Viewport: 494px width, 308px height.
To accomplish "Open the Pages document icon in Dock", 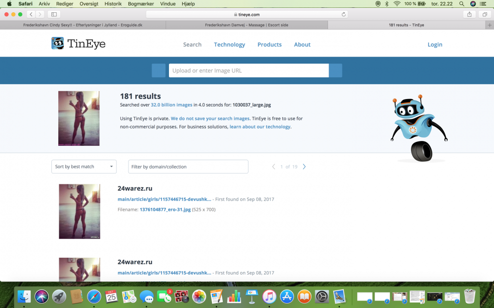I will coord(217,296).
